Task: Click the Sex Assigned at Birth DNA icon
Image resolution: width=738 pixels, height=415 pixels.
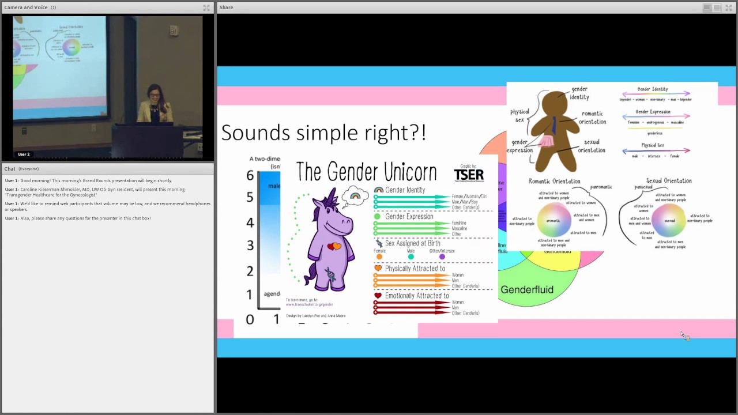Action: coord(379,243)
